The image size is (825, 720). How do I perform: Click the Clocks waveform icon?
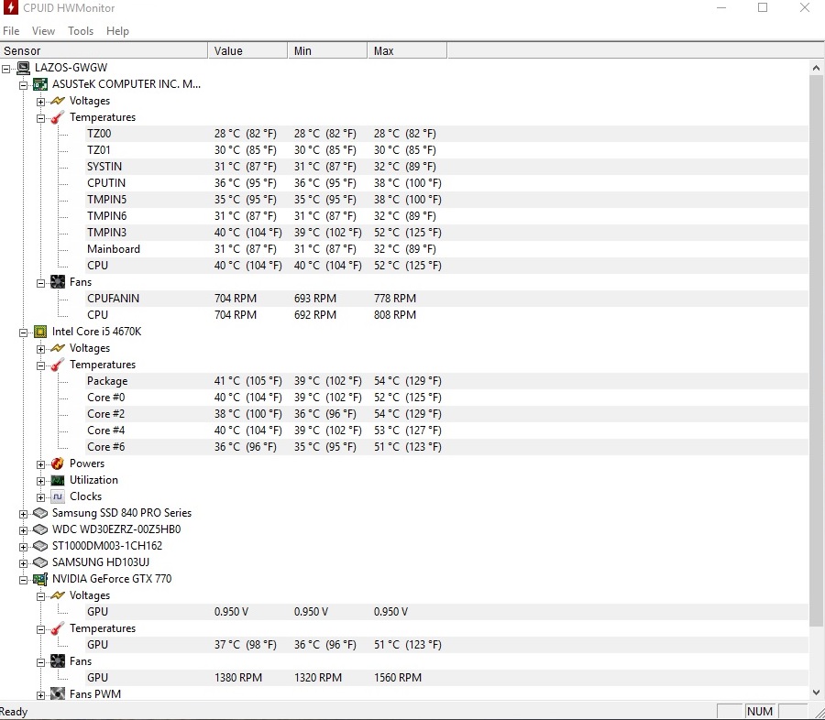tap(58, 496)
